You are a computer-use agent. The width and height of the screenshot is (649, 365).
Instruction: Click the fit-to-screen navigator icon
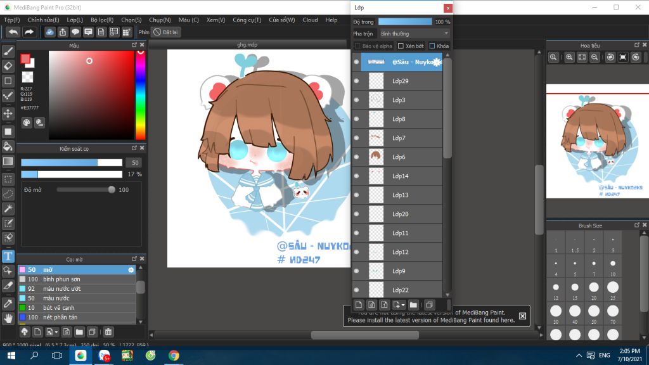[582, 57]
